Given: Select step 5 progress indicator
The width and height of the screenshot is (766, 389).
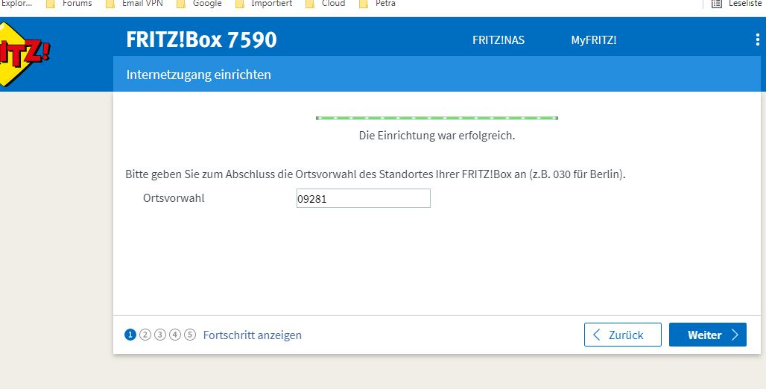Looking at the screenshot, I should click(190, 335).
